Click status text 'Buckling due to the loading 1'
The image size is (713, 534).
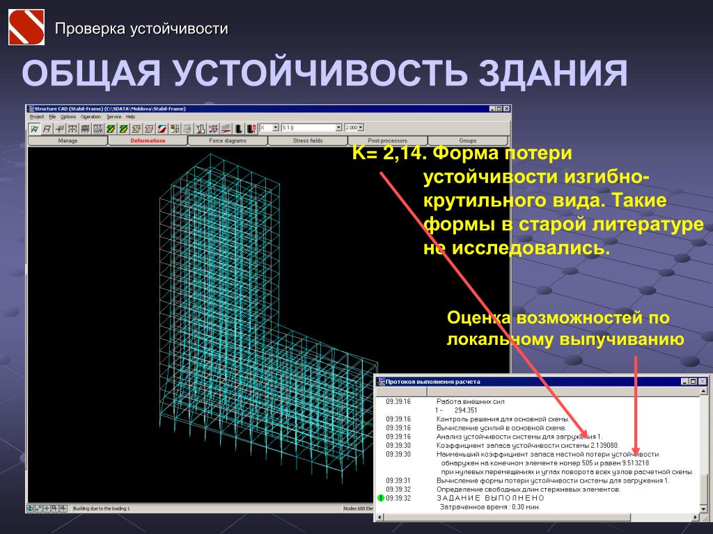coord(102,508)
